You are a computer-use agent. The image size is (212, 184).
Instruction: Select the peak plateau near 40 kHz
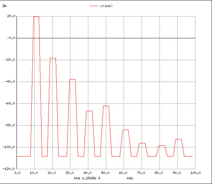89,111
